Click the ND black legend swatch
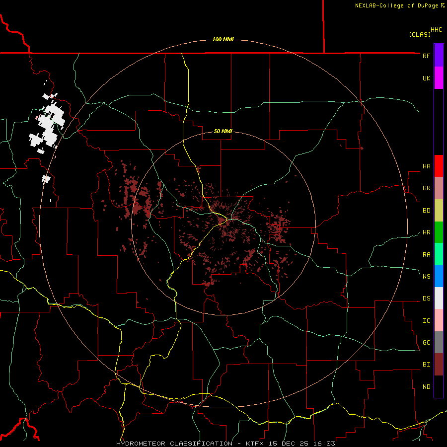The width and height of the screenshot is (447, 447). click(439, 386)
